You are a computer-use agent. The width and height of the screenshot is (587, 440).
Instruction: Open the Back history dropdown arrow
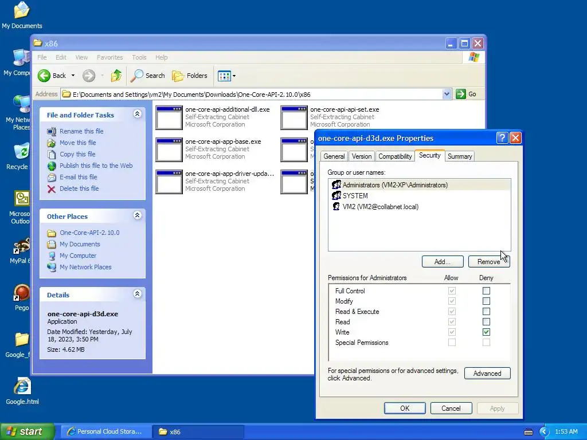click(x=73, y=76)
